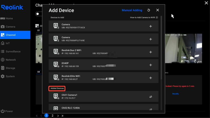Refresh the Add Device list
This screenshot has width=210, height=118.
point(149,10)
